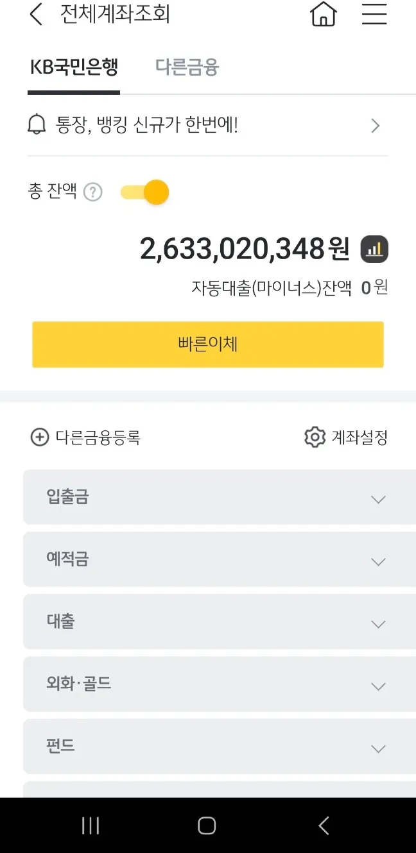This screenshot has height=853, width=416.
Task: Expand the 예적금 section
Action: click(378, 561)
